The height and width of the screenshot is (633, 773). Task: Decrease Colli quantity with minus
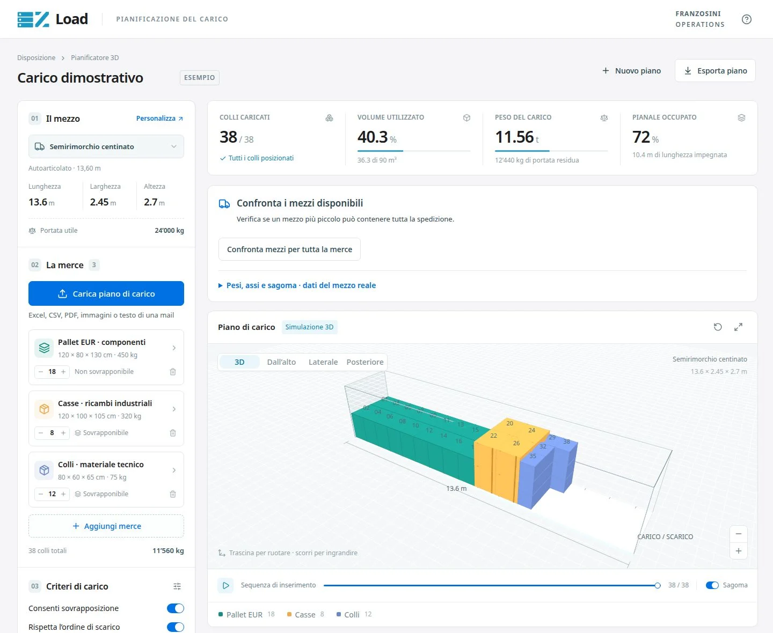(x=41, y=494)
